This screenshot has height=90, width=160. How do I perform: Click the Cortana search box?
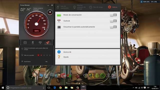(25, 88)
